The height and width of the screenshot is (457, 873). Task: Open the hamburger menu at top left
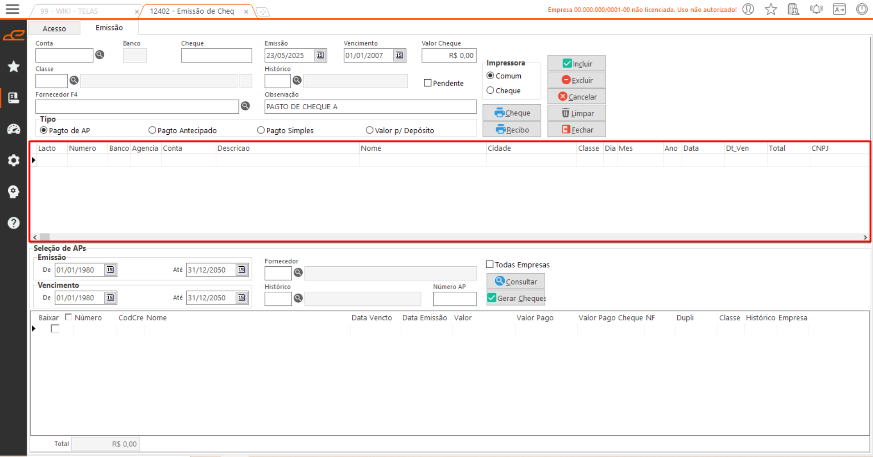[x=12, y=9]
